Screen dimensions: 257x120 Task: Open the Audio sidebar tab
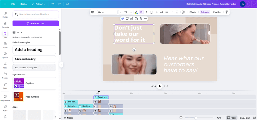[x=5, y=108]
